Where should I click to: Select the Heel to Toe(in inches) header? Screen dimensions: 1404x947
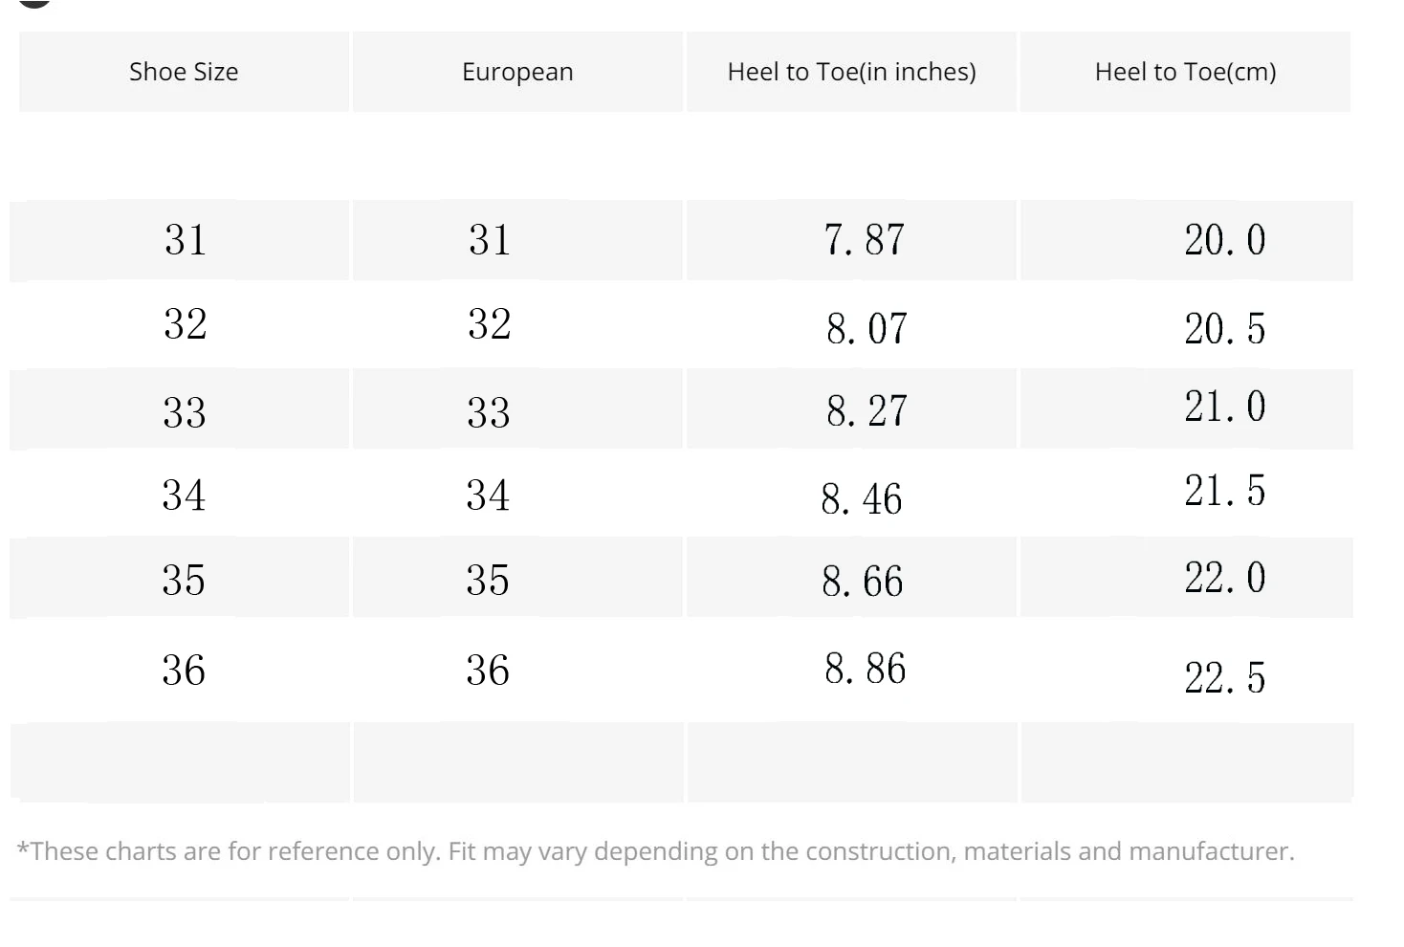point(851,72)
